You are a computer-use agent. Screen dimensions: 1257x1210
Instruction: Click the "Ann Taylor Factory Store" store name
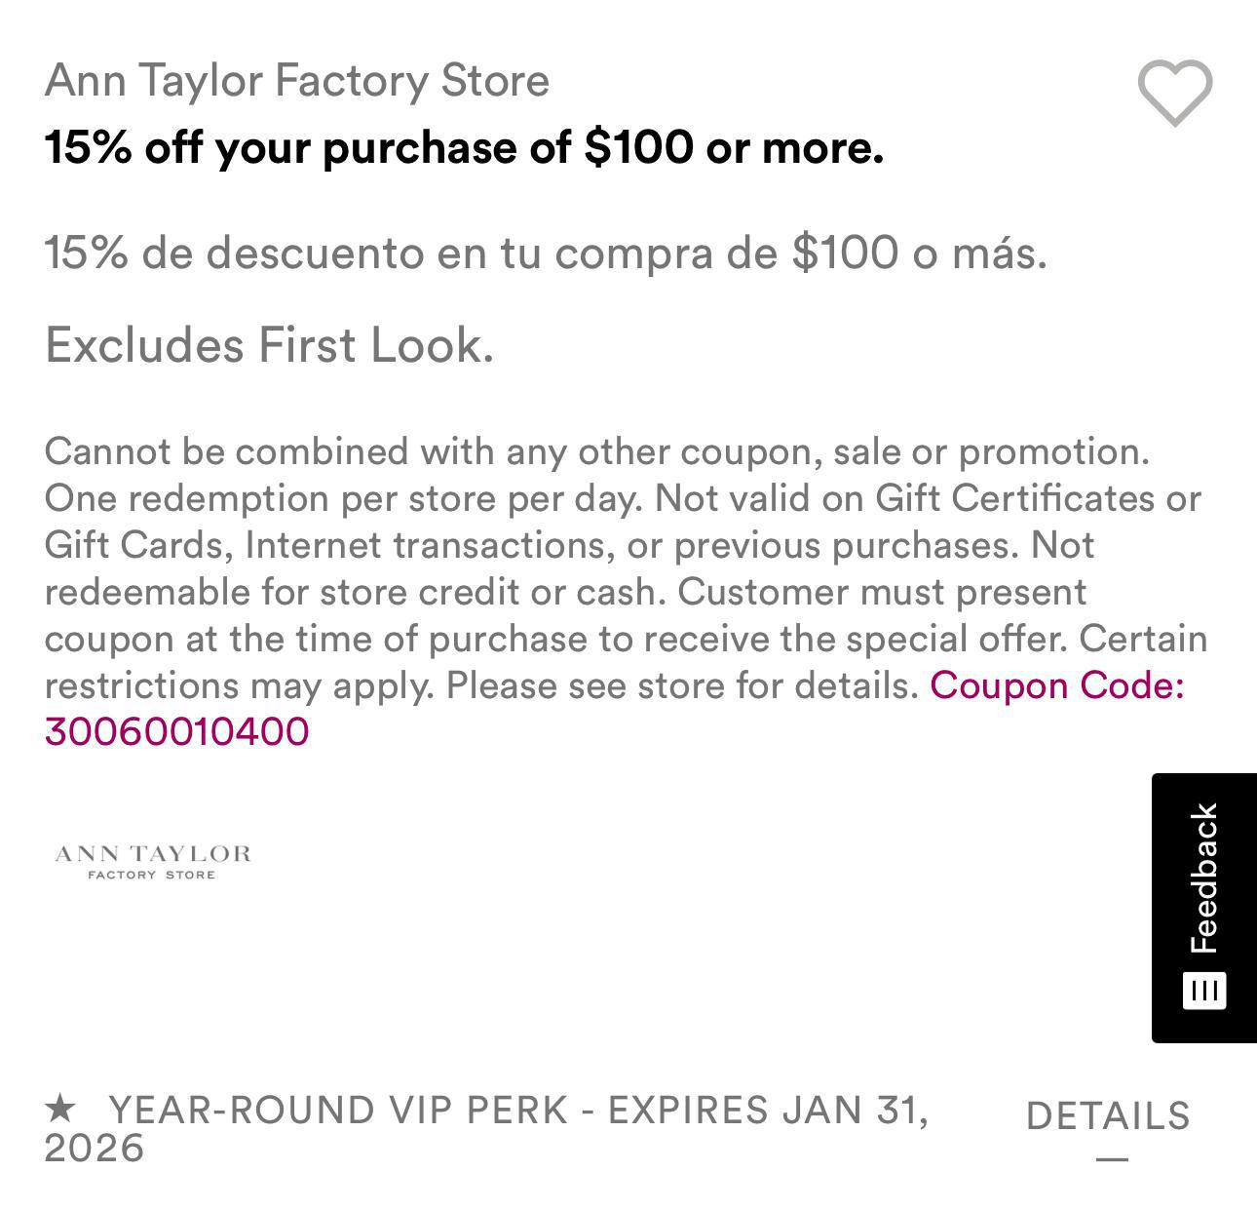[x=297, y=80]
